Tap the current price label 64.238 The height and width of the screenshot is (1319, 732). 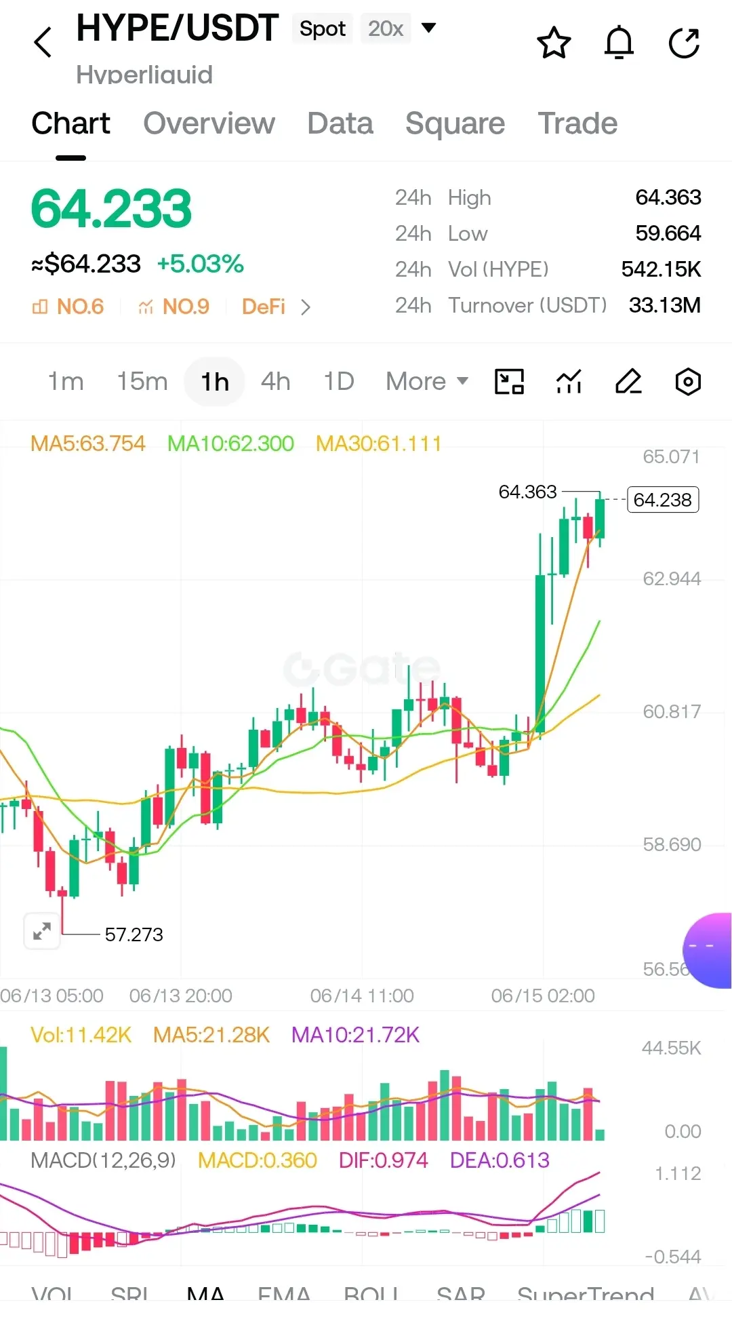(663, 500)
